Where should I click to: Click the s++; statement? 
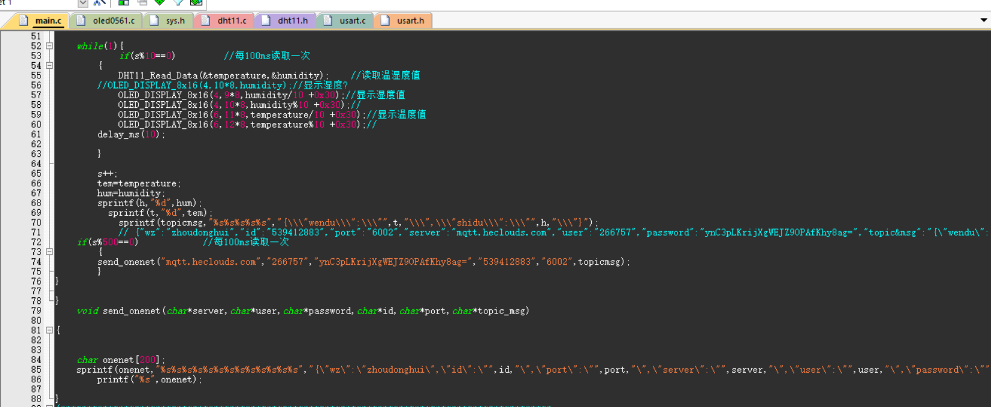click(107, 174)
